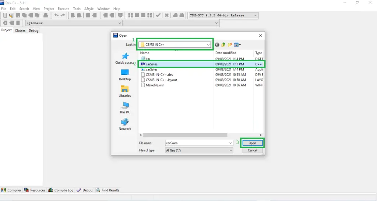This screenshot has height=201, width=377.
Task: Click the New file toolbar icon
Action: point(5,15)
